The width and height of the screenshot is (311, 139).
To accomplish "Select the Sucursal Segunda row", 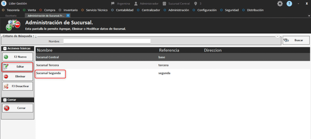I will 50,73.
